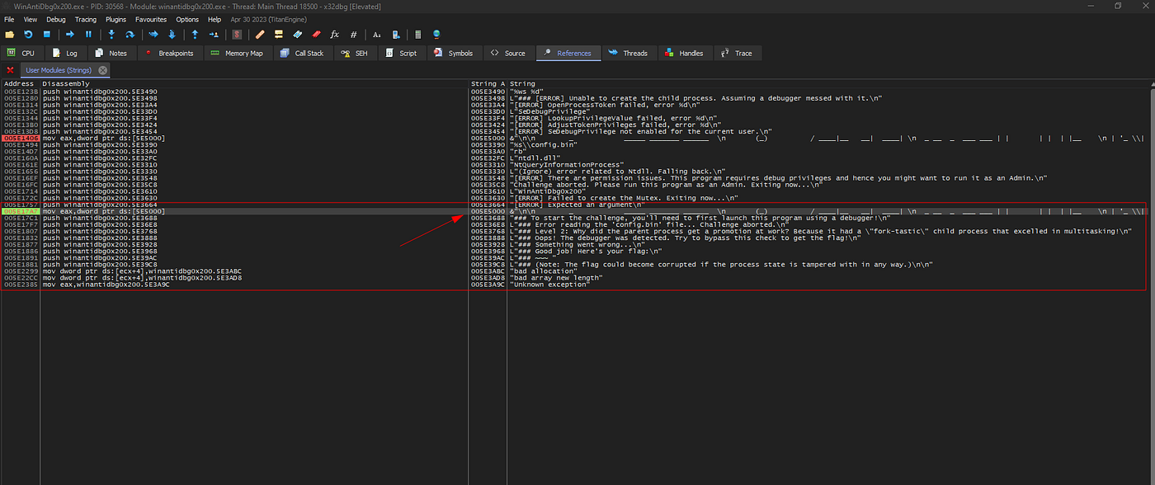Viewport: 1155px width, 485px height.
Task: Click the Trace over icon
Action: click(x=172, y=35)
